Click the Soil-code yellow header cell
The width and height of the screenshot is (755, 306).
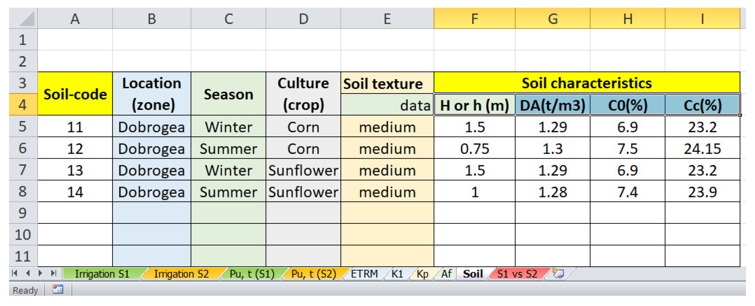(x=75, y=94)
